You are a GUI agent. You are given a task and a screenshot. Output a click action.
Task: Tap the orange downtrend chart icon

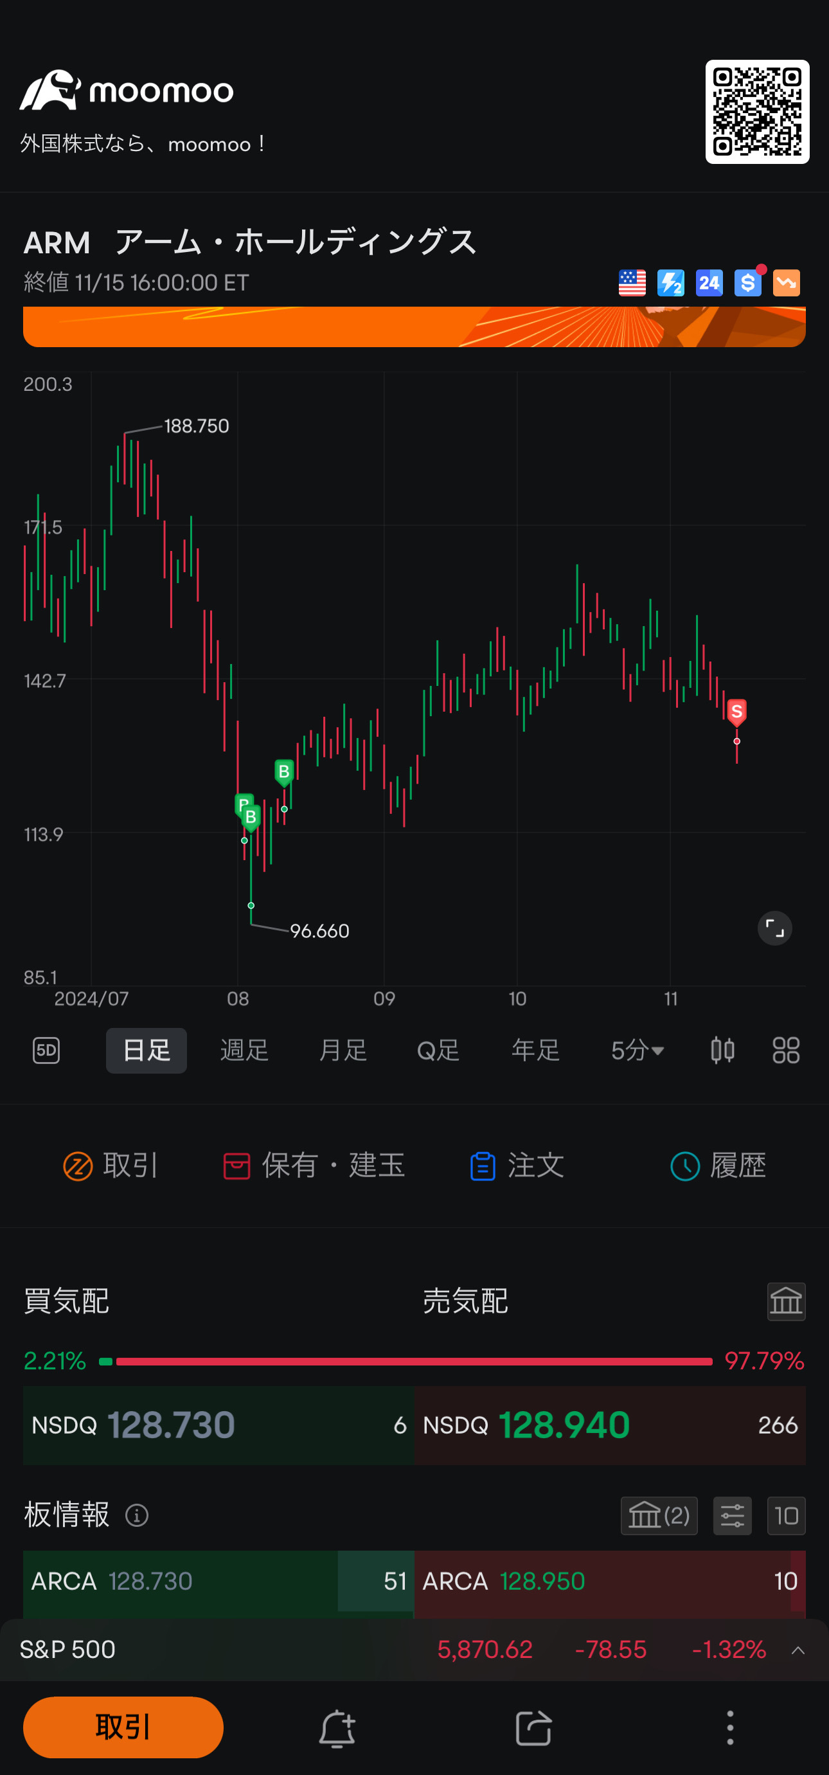pyautogui.click(x=787, y=282)
